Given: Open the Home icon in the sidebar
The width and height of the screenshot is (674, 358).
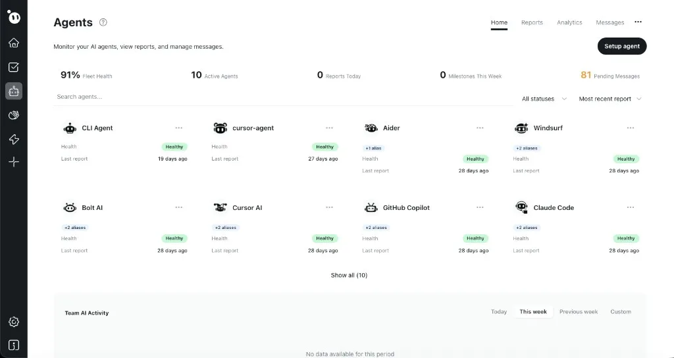Looking at the screenshot, I should point(14,43).
